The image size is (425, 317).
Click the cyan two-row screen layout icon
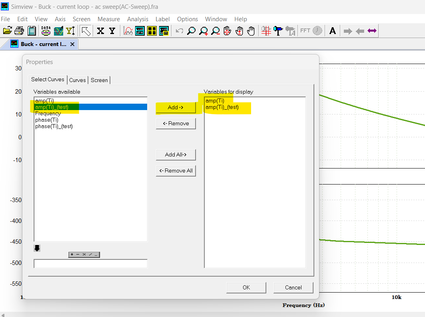[140, 31]
